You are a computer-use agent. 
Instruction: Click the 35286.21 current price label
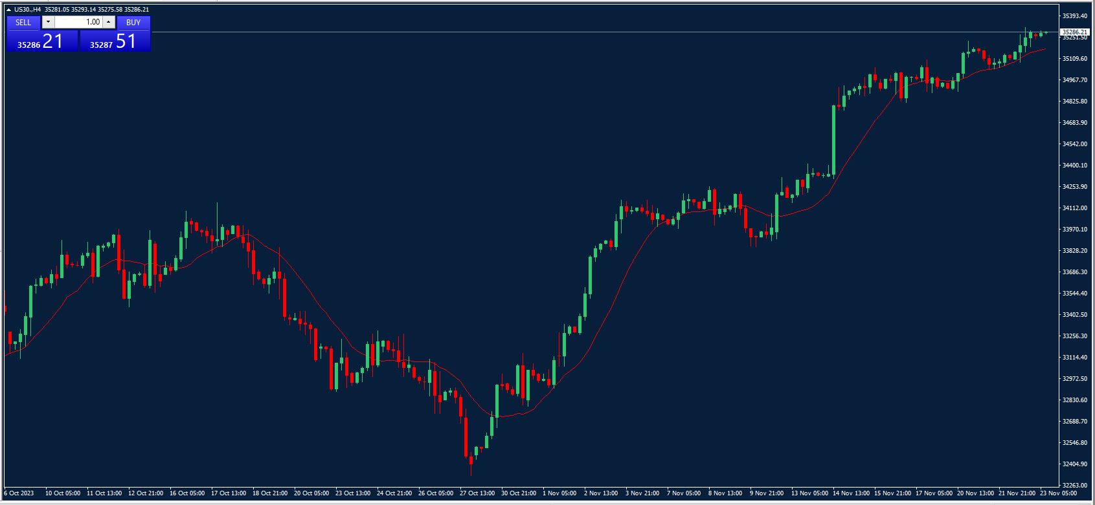click(x=1074, y=32)
